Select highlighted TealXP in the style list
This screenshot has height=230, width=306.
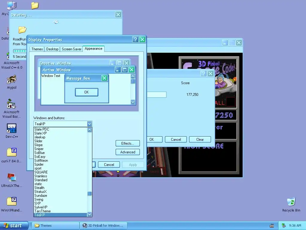(x=60, y=215)
